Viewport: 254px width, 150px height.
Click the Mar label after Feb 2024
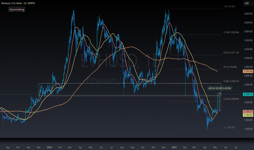(x=70, y=147)
